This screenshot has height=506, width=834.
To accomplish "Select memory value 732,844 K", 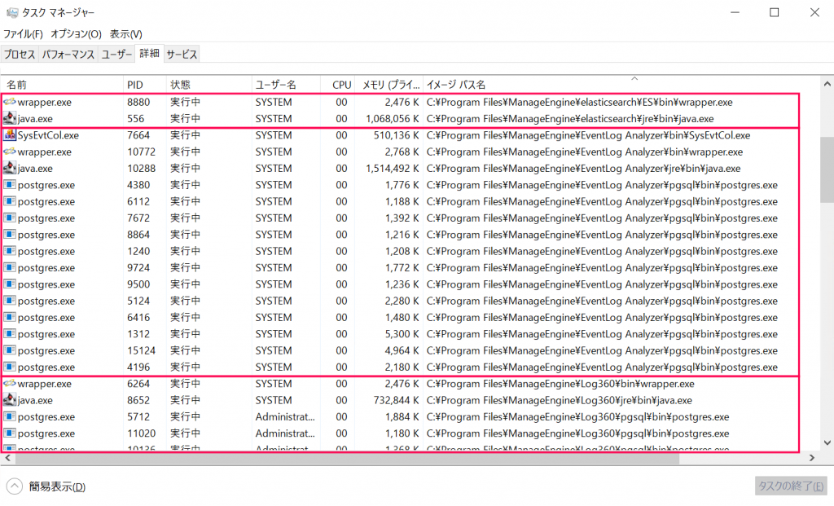I will pos(397,400).
